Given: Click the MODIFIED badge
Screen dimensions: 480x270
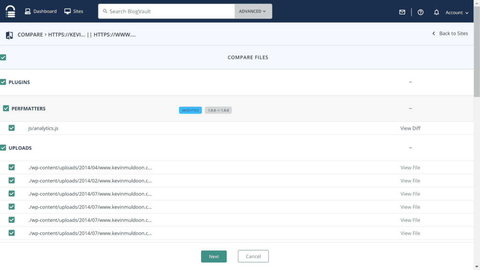Looking at the screenshot, I should click(190, 110).
